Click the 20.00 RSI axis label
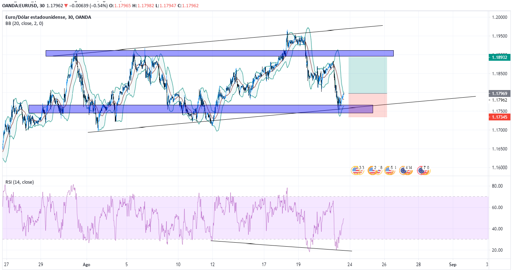The width and height of the screenshot is (513, 273). click(497, 250)
